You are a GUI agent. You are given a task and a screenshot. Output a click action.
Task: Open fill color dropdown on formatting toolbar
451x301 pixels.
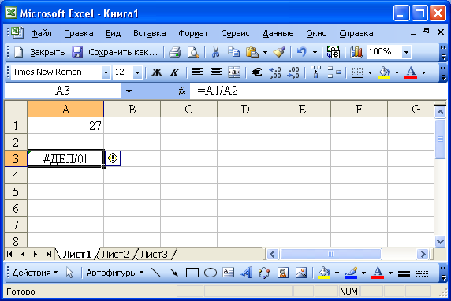click(397, 72)
